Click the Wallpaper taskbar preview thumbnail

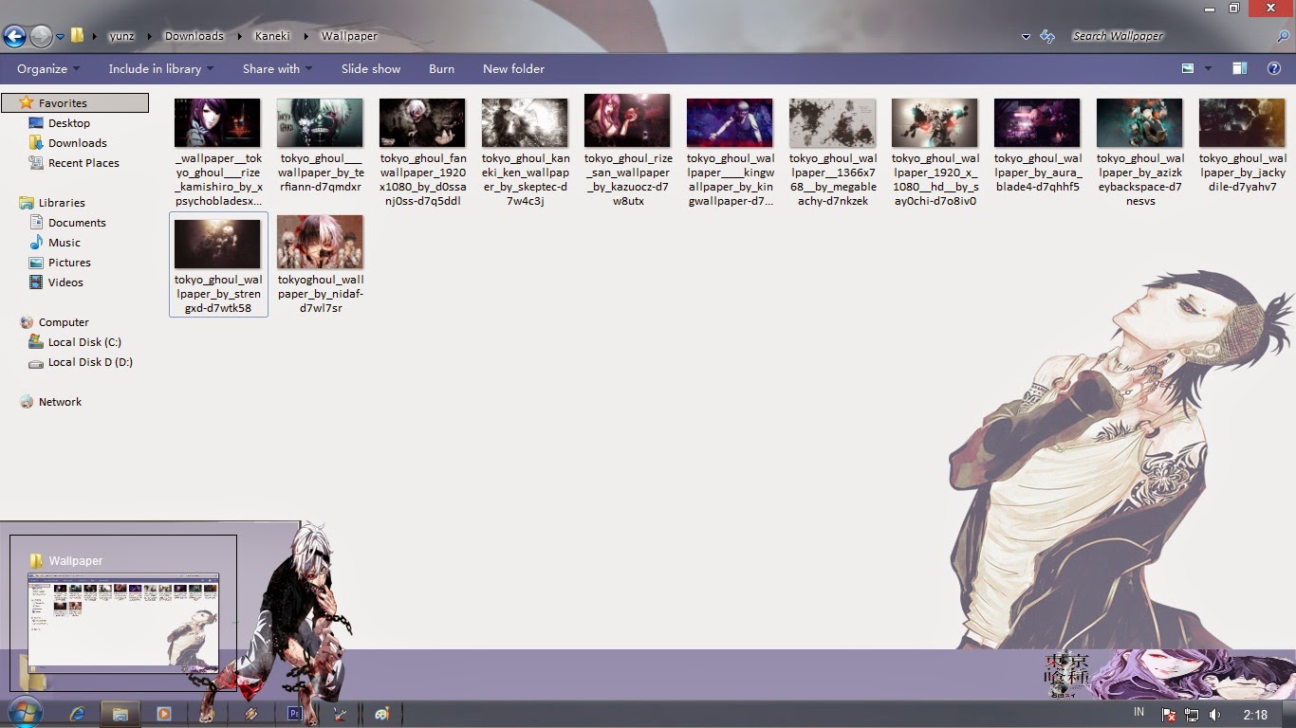click(123, 622)
